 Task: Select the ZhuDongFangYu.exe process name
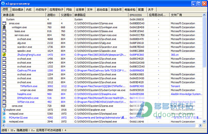pos(29,55)
